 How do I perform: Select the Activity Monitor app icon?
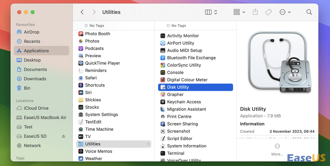pyautogui.click(x=163, y=36)
